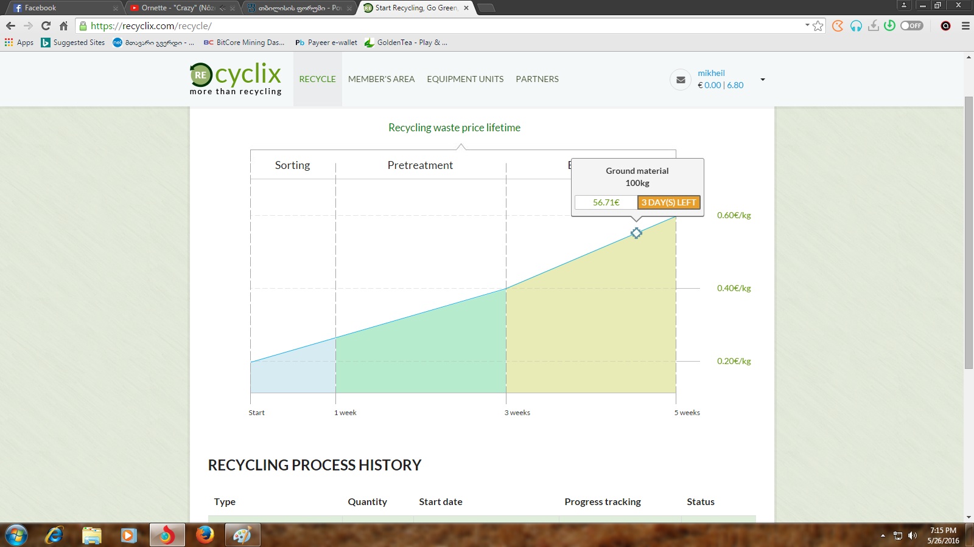Click the mikheil username link
Image resolution: width=974 pixels, height=547 pixels.
click(711, 73)
